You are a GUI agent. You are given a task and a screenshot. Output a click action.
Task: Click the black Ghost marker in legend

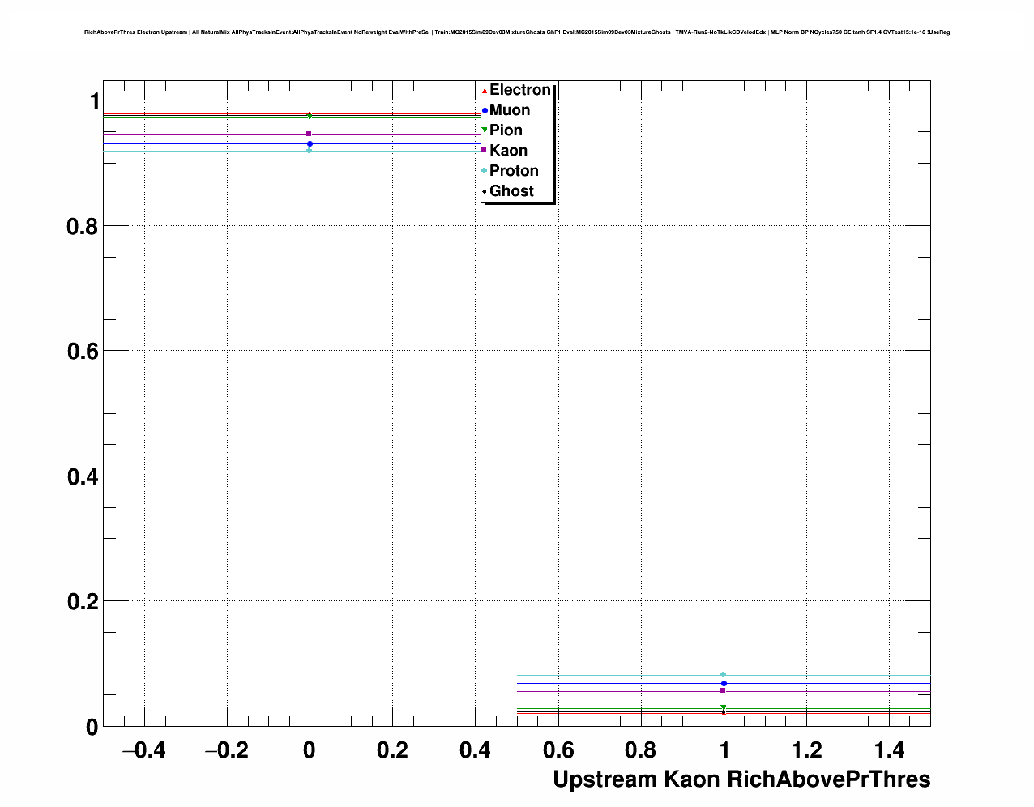click(x=485, y=191)
